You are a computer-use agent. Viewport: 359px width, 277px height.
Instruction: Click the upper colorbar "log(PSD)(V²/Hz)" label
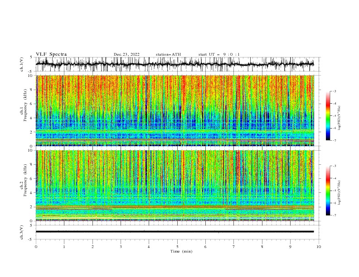point(340,118)
